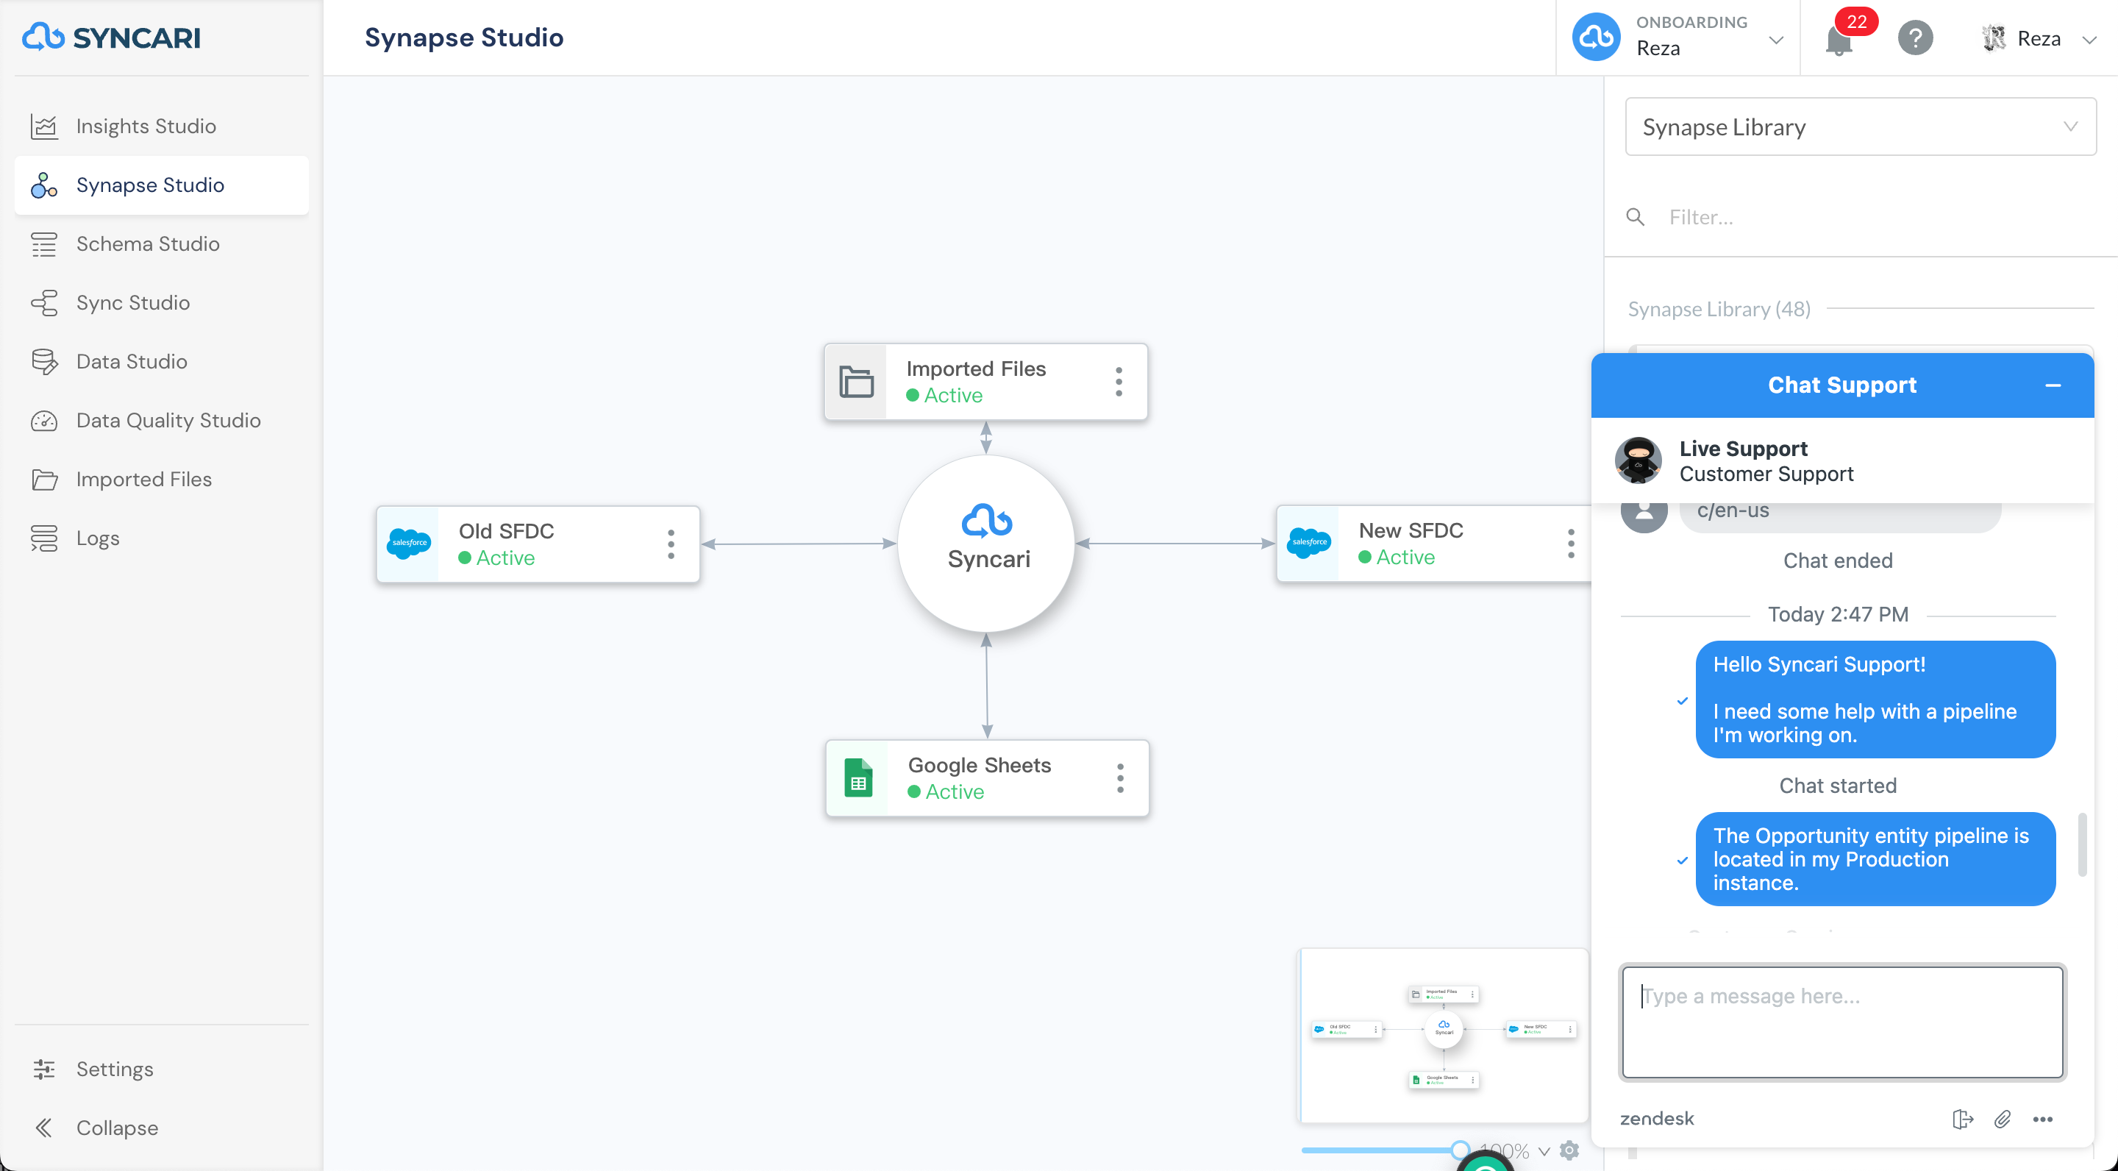Click the Syncari logo
2118x1171 pixels.
[111, 37]
